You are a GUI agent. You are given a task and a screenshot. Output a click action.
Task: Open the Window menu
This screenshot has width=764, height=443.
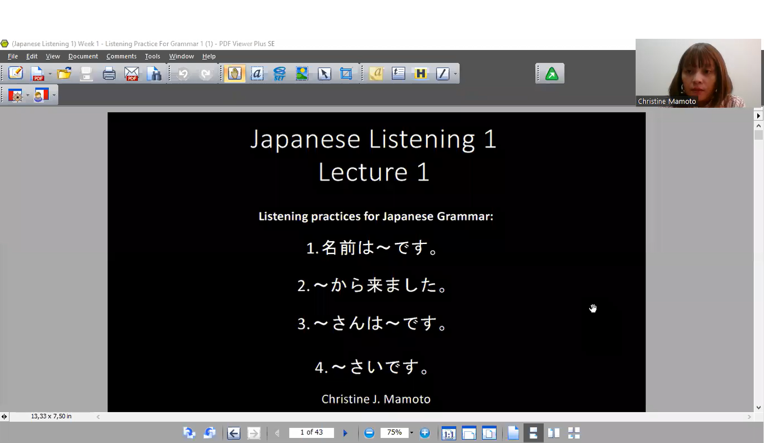pyautogui.click(x=182, y=56)
